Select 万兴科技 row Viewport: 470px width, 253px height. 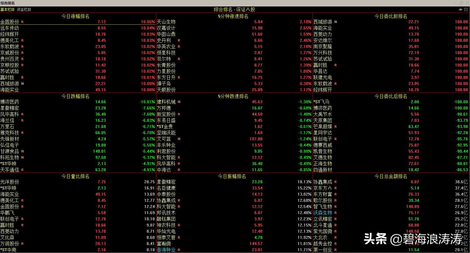pyautogui.click(x=391, y=53)
